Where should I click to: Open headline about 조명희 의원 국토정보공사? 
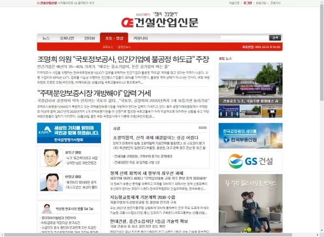123,59
